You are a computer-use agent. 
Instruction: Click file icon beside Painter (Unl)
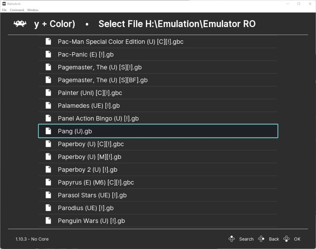48,92
